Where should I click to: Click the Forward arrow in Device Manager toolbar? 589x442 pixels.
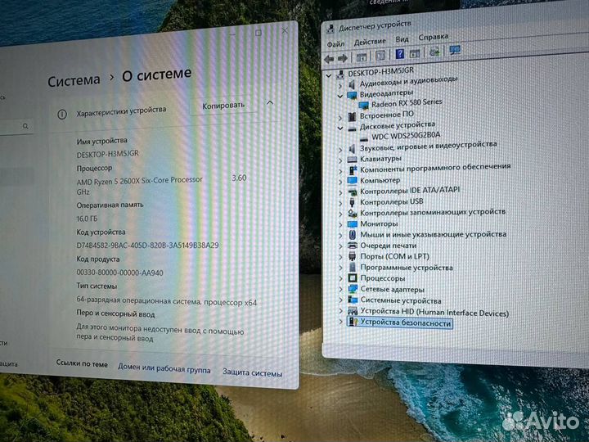coord(342,57)
